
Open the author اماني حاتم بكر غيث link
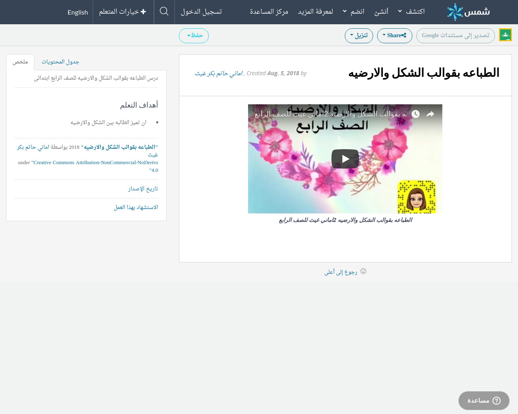click(x=219, y=73)
